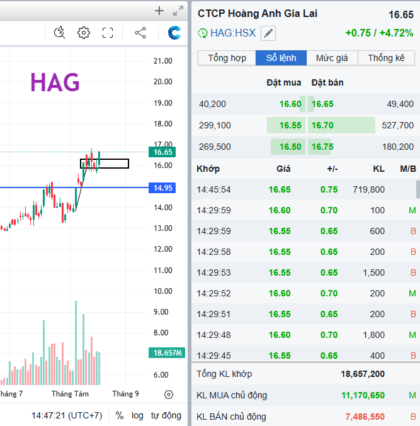Click the blue 14.95 price line label
420x426 pixels.
(x=160, y=188)
